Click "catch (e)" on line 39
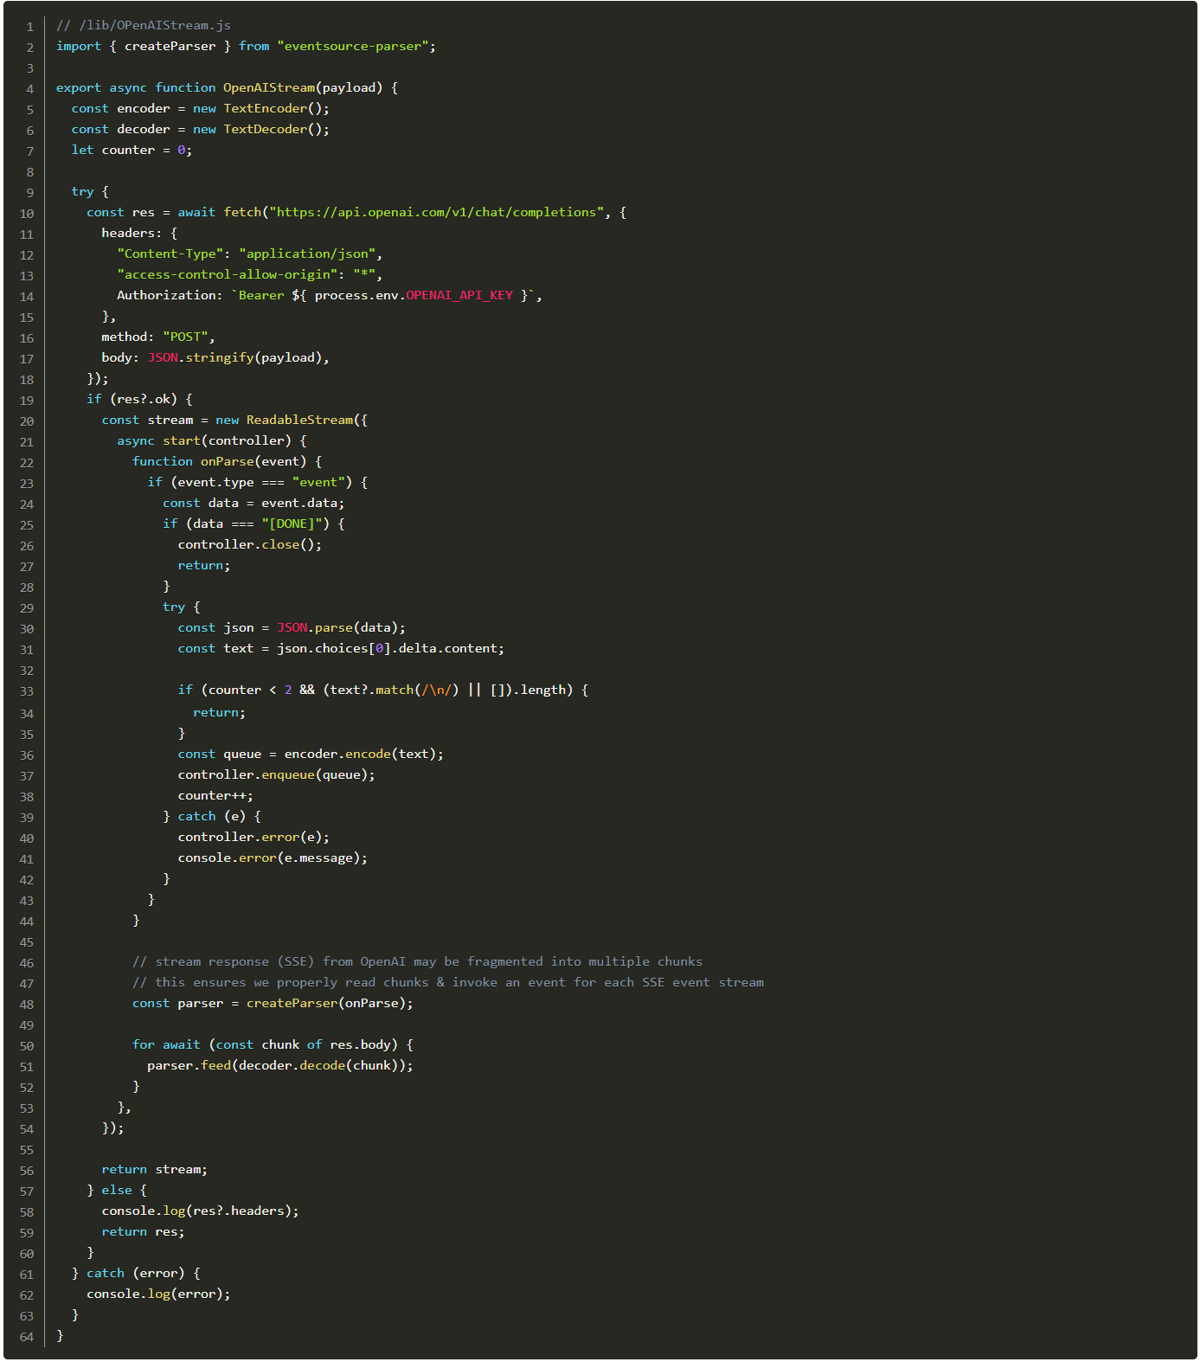This screenshot has height=1362, width=1200. [212, 816]
